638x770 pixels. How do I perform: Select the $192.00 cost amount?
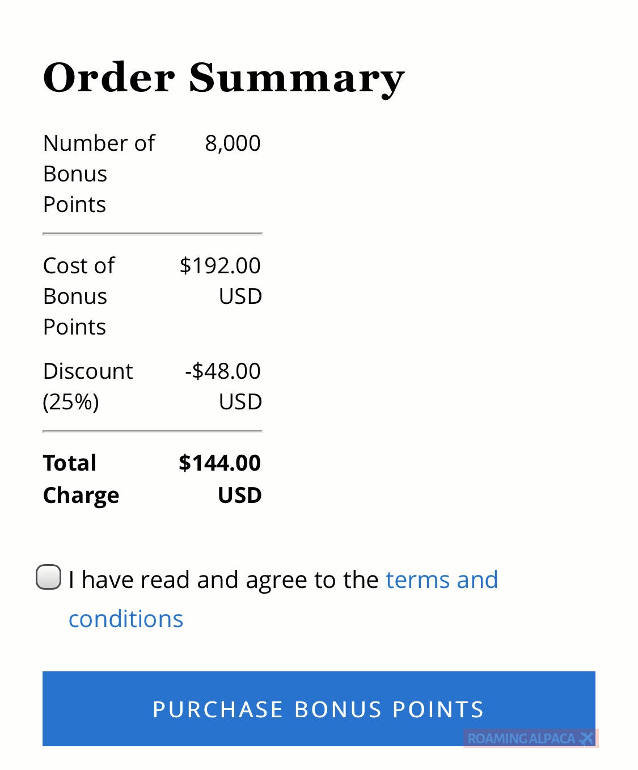[x=220, y=266]
